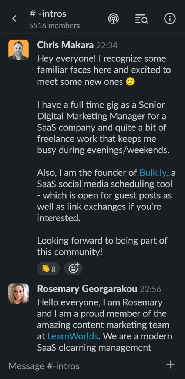Image resolution: width=185 pixels, height=379 pixels.
Task: Go back using the left chevron arrow
Action: [14, 19]
